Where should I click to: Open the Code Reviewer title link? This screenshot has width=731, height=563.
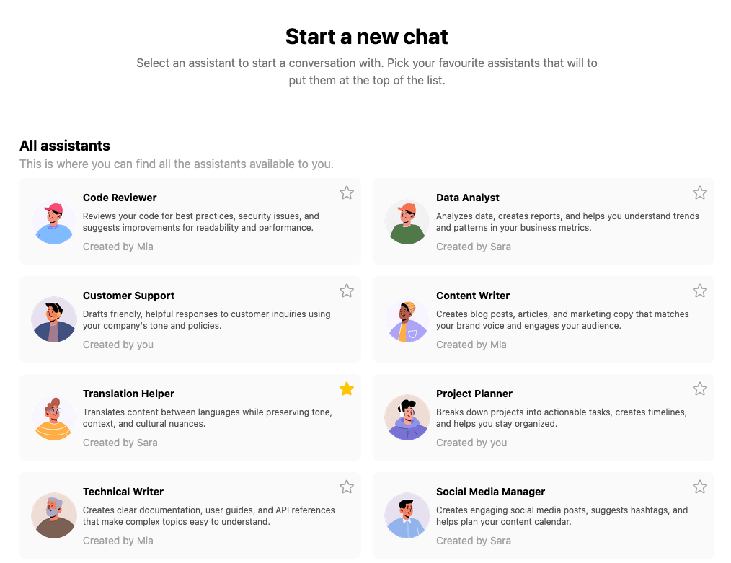pyautogui.click(x=120, y=198)
